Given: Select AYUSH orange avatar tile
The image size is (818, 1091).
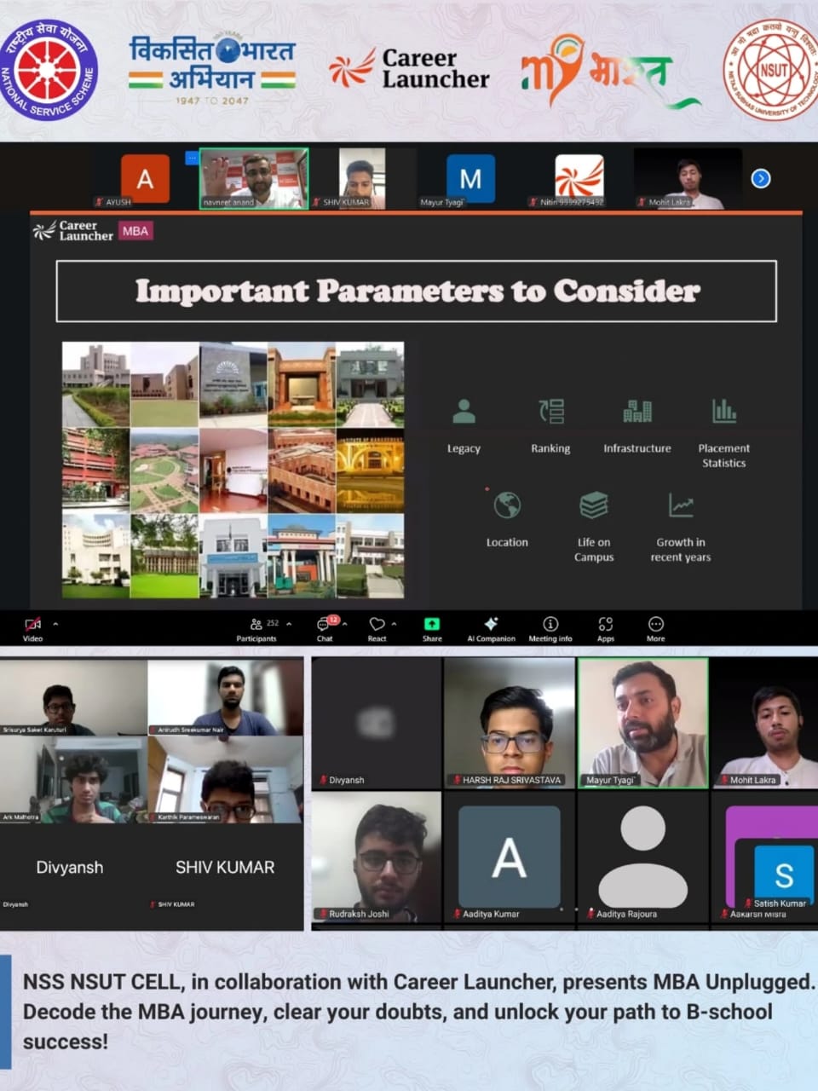Looking at the screenshot, I should (145, 179).
